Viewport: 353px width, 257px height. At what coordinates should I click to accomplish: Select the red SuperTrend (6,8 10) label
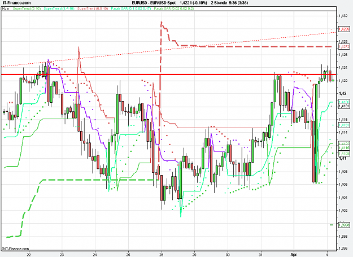tap(93, 8)
